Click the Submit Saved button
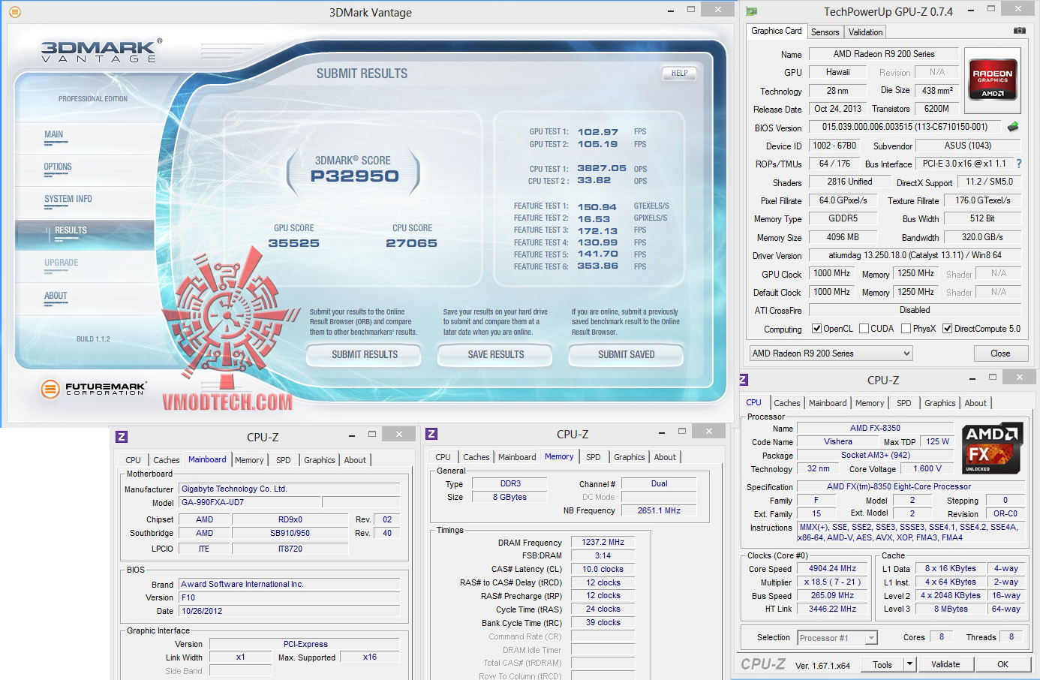The image size is (1040, 680). [627, 354]
